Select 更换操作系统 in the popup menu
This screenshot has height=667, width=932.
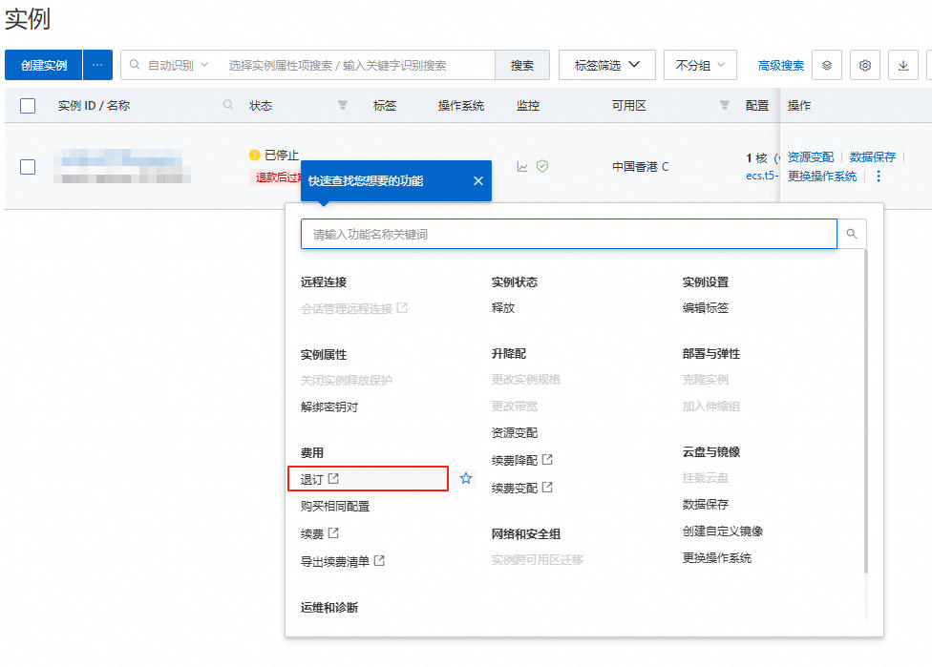pyautogui.click(x=717, y=557)
